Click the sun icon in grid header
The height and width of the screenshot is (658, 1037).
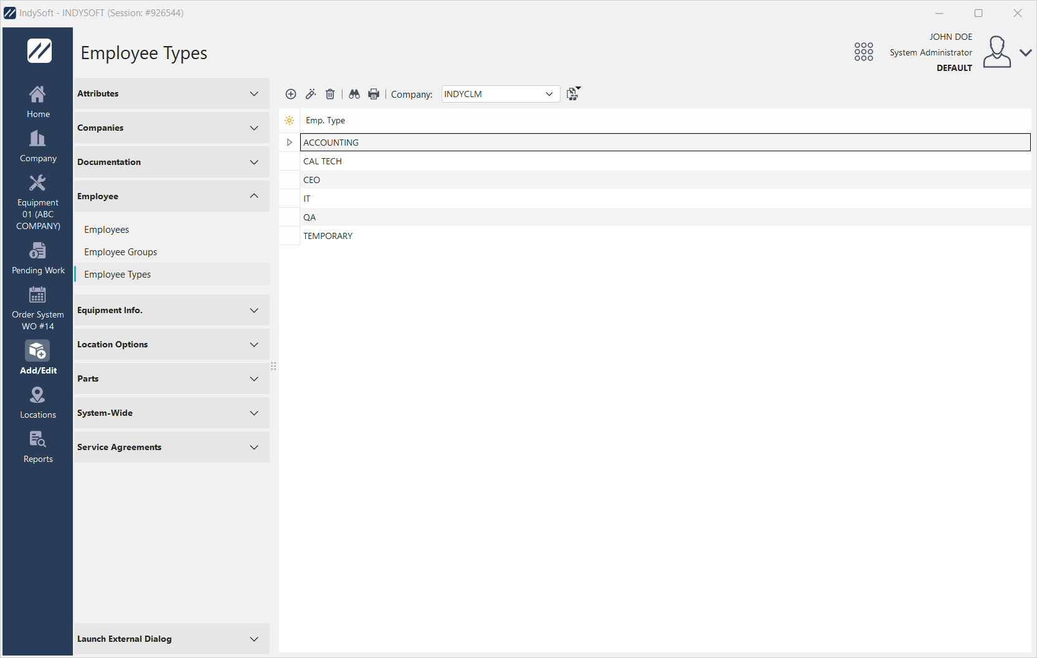point(290,120)
